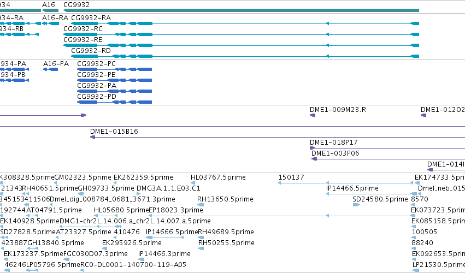
Task: Select protein CG9932-PC
Action: [114, 69]
